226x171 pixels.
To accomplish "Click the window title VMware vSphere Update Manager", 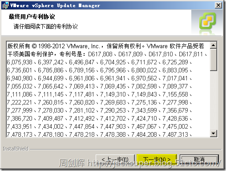I will [55, 5].
